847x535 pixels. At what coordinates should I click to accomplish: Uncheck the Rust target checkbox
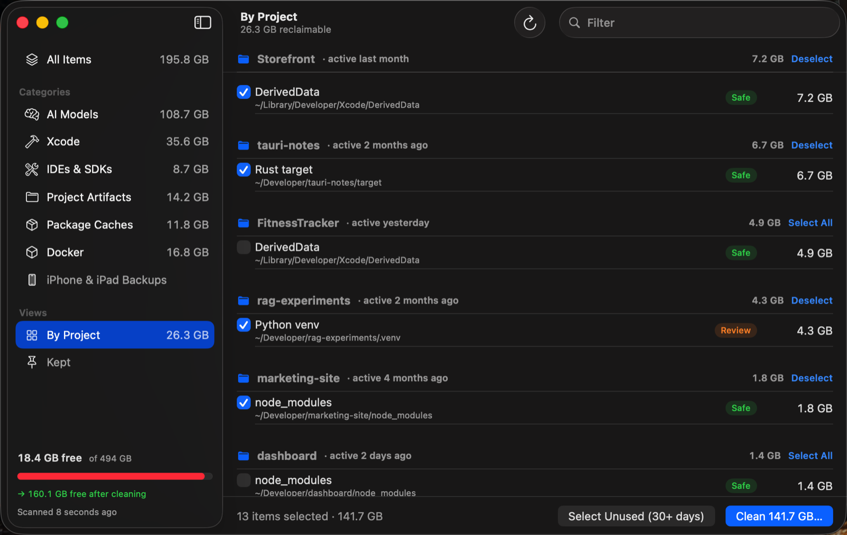coord(244,170)
